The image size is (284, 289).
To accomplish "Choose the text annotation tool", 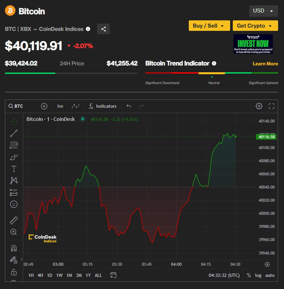I will (x=14, y=169).
